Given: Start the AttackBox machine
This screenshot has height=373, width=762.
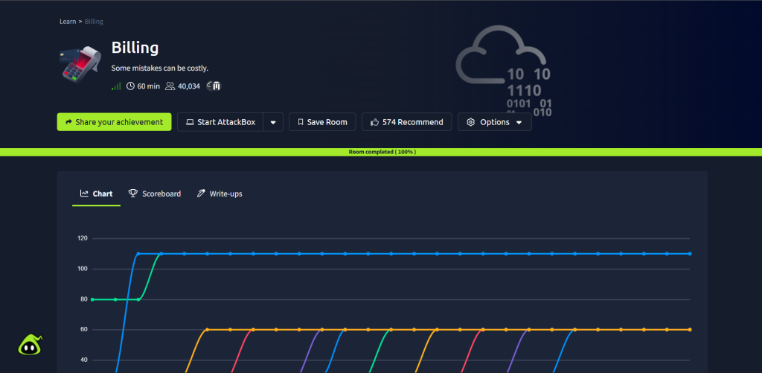Looking at the screenshot, I should pyautogui.click(x=220, y=122).
